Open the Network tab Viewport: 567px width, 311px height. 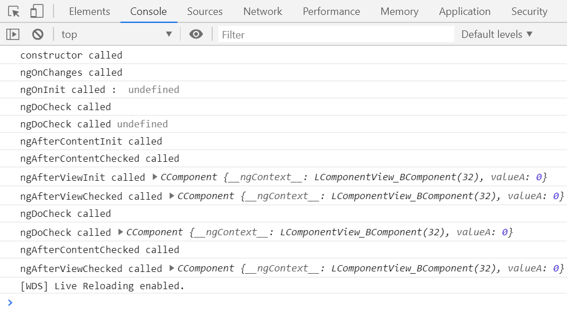[263, 11]
